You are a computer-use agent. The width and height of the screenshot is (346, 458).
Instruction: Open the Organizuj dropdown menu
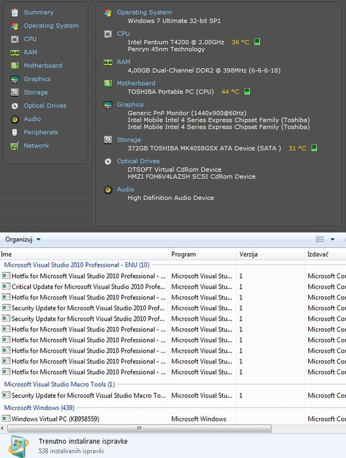click(x=23, y=239)
